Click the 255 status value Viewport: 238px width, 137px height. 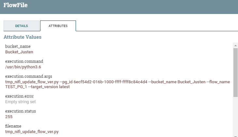coord(9,116)
